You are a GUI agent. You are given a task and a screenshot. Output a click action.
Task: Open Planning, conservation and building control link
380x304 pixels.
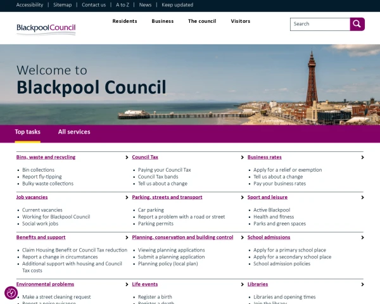pyautogui.click(x=182, y=237)
